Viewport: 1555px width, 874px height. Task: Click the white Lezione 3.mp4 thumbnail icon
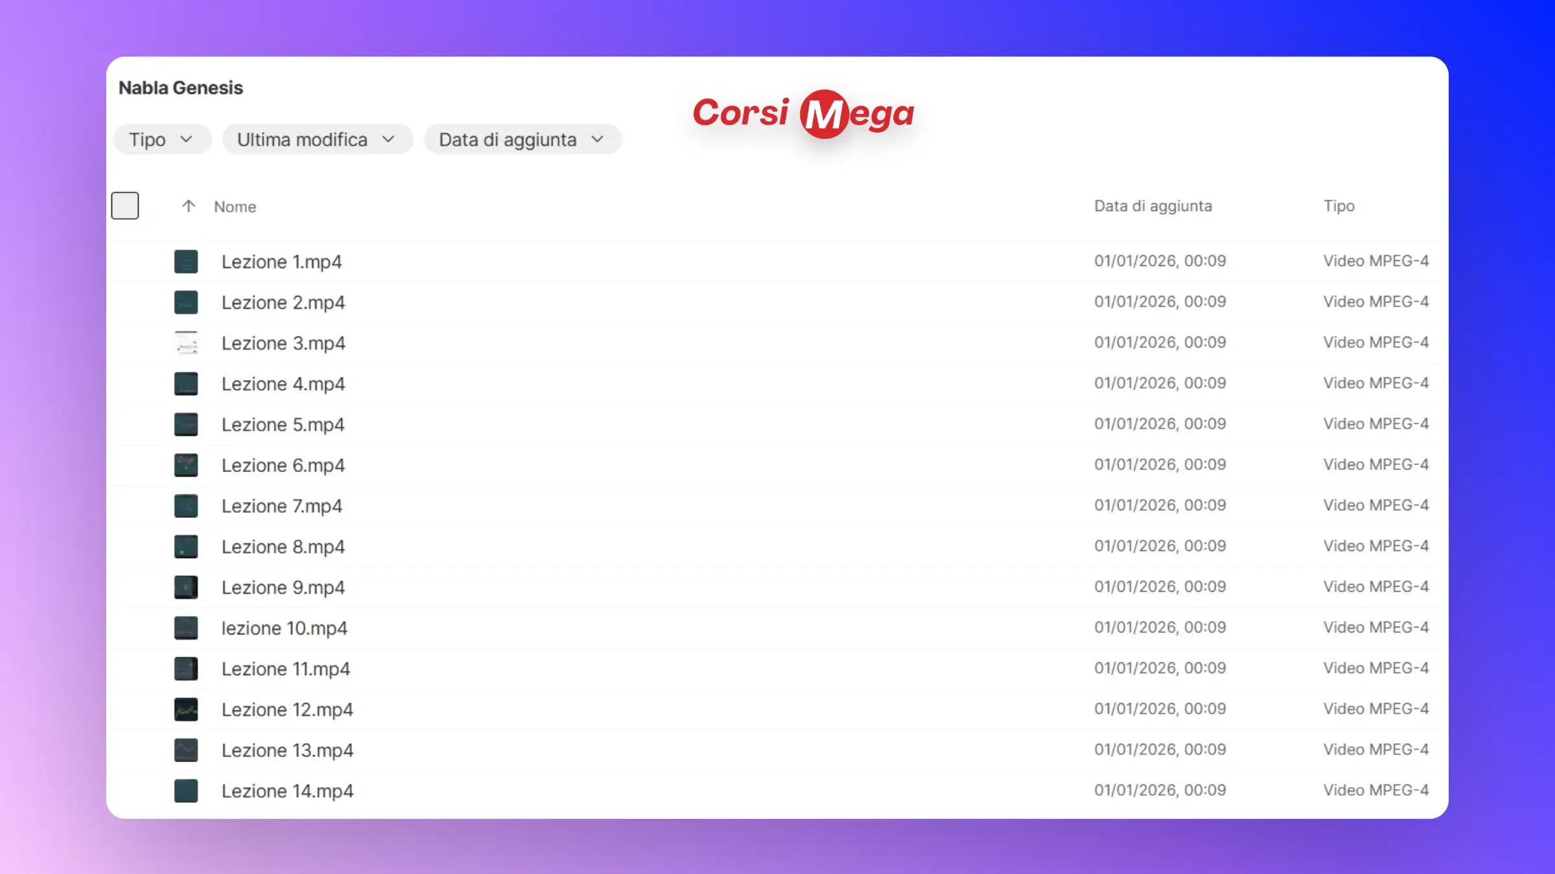[x=186, y=343]
